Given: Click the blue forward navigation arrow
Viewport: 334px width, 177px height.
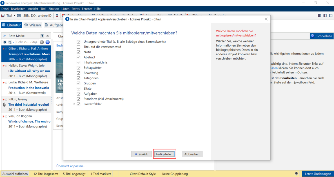Looking at the screenshot, I should (x=48, y=42).
